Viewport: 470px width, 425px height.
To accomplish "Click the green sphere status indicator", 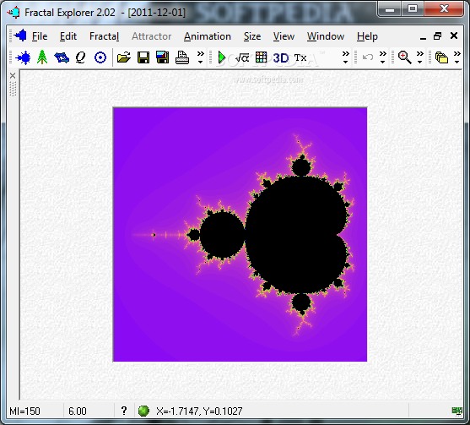I will 143,411.
